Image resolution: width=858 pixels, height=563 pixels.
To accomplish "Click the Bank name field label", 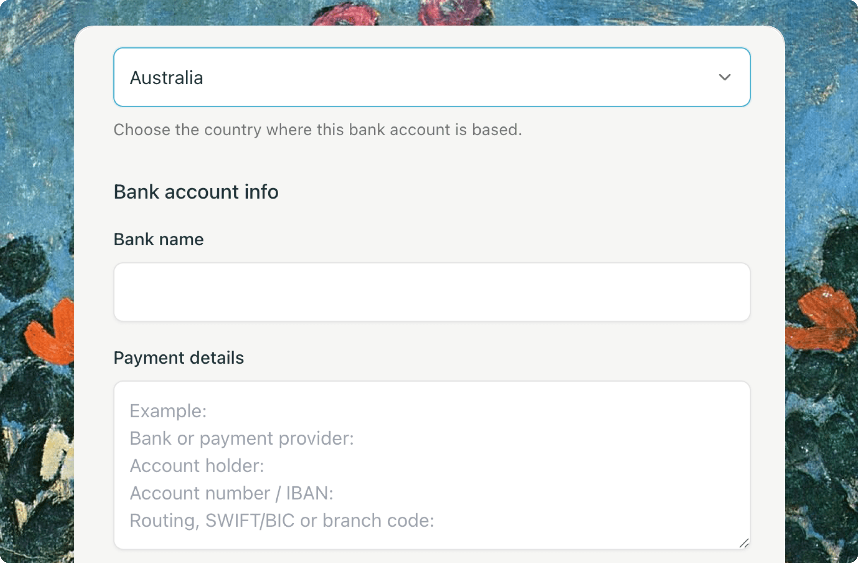I will click(159, 239).
